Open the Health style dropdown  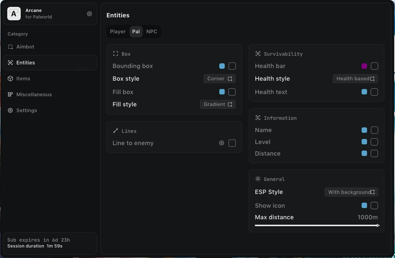(355, 79)
